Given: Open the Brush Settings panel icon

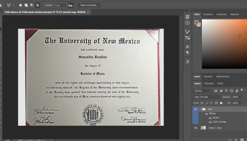Looking at the screenshot, I should 187,32.
